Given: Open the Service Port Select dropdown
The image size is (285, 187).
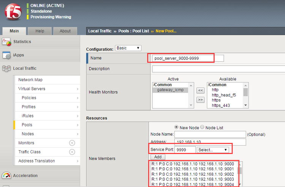Looking at the screenshot, I should (213, 150).
